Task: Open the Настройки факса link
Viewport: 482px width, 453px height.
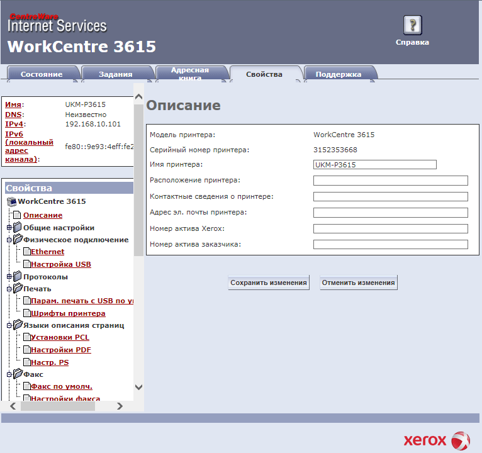Action: (x=65, y=398)
